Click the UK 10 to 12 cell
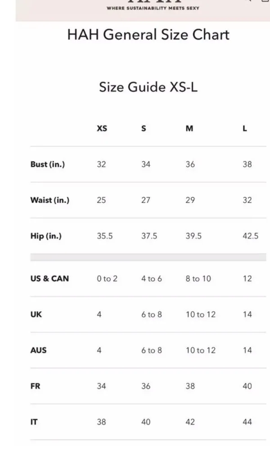Viewport: 270px width, 451px height. 201,314
